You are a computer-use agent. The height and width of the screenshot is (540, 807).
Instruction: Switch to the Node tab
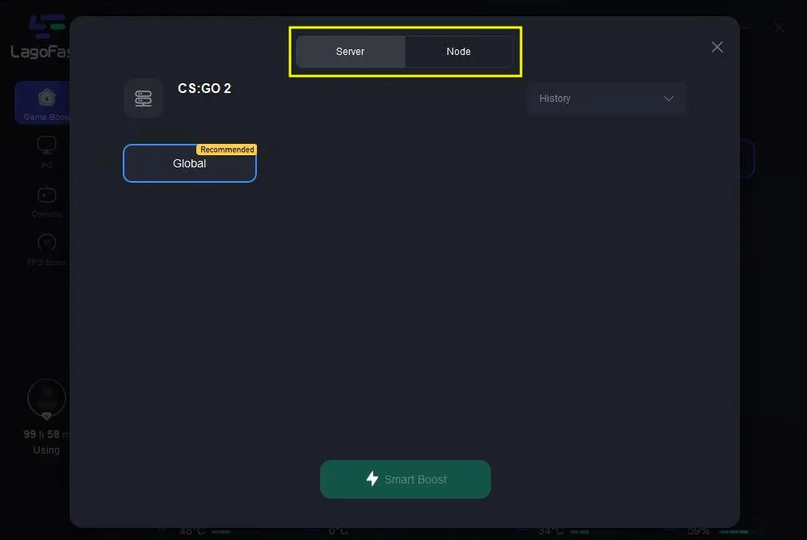pos(459,52)
